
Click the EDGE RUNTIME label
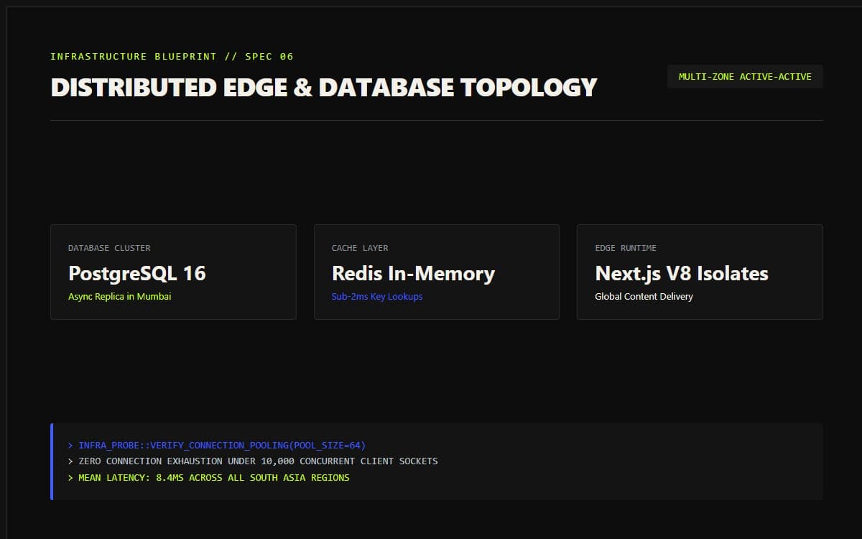pyautogui.click(x=626, y=248)
